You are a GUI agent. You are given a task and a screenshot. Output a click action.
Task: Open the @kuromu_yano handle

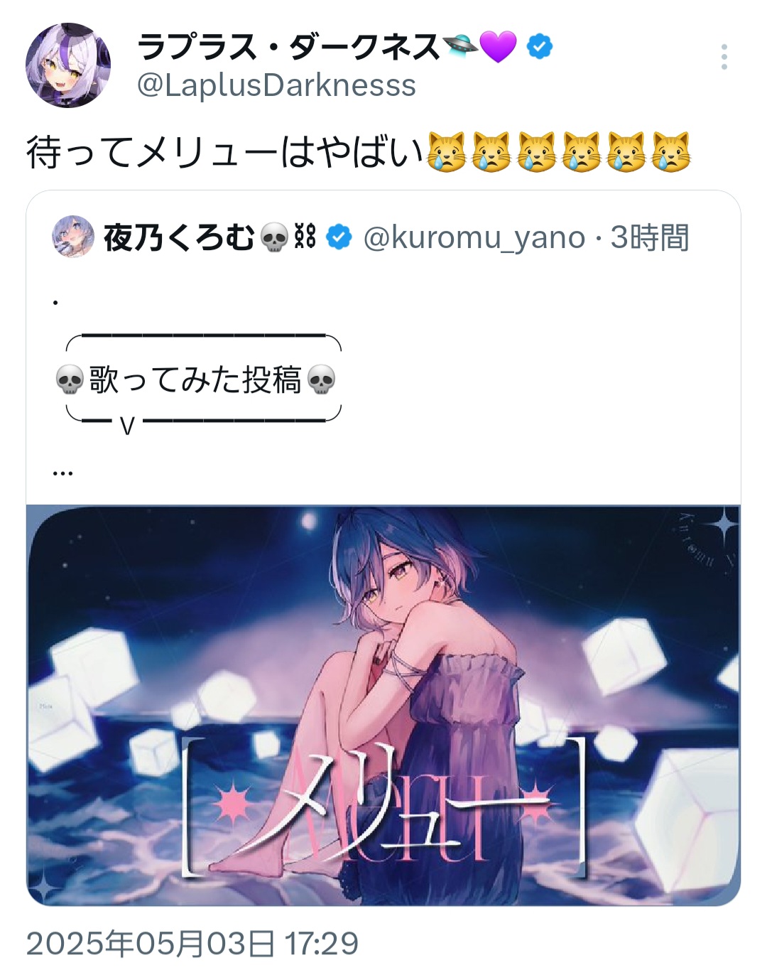click(474, 237)
